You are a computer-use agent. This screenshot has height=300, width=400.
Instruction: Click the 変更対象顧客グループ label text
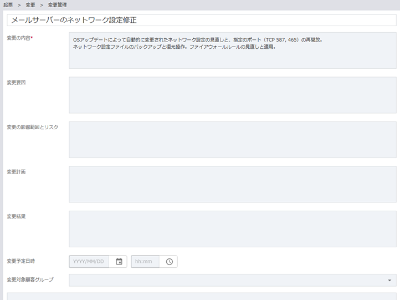[x=30, y=279]
